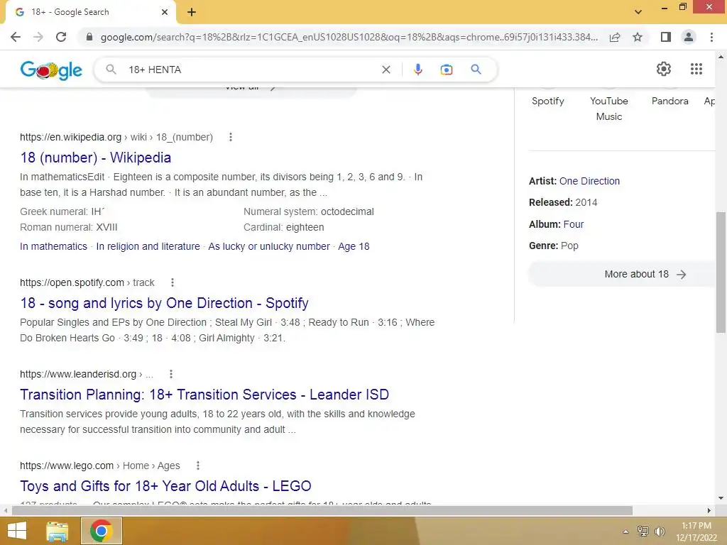Submit search with blue magnifier
Viewport: 727px width, 545px height.
[x=476, y=70]
